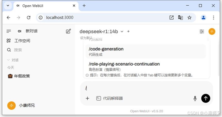Screen dimensions: 222x117
Task: View site information icon beside localhost:3000
Action: point(41,17)
